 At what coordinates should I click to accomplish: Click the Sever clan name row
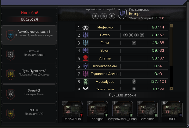click(x=122, y=51)
